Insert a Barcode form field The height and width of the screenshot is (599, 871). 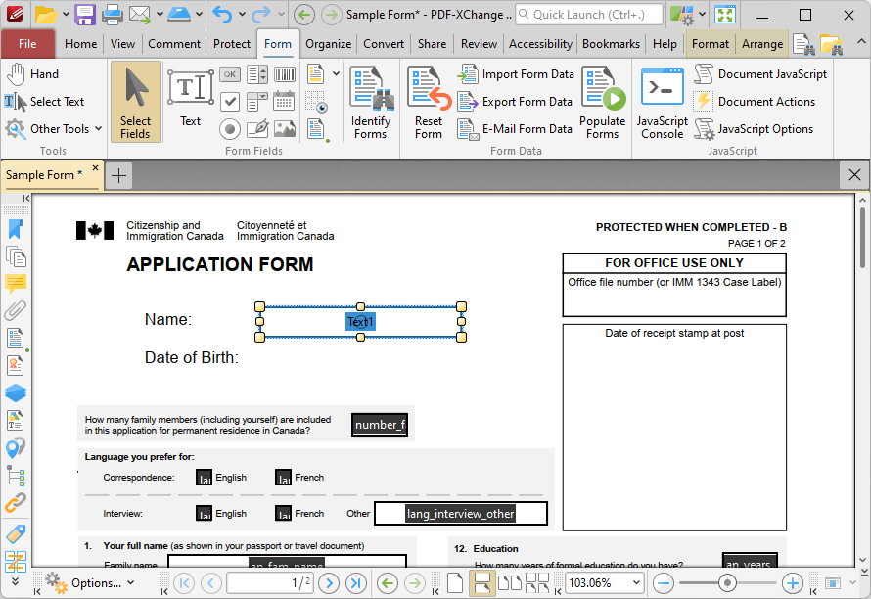click(283, 73)
